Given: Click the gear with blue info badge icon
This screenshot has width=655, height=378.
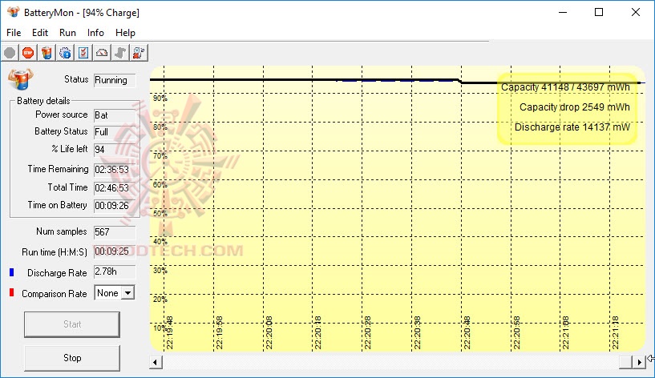Looking at the screenshot, I should click(x=65, y=53).
